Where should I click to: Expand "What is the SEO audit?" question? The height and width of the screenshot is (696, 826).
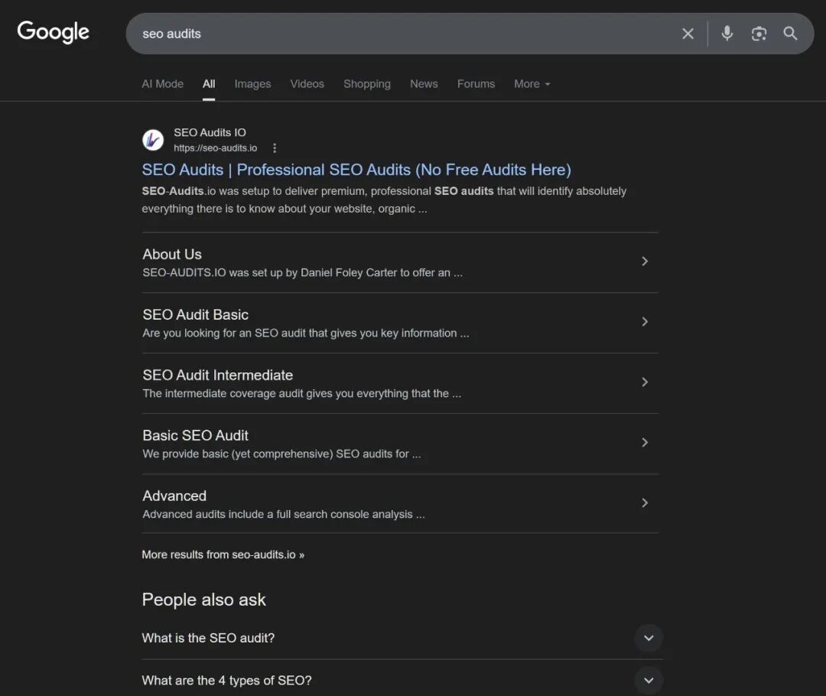coord(648,638)
